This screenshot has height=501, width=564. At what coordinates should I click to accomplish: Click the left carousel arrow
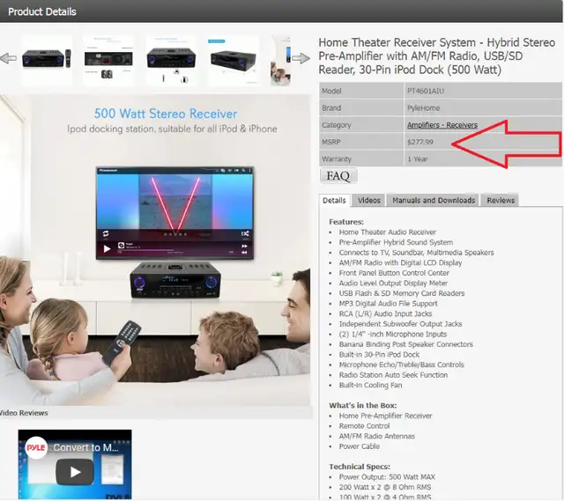click(x=8, y=58)
